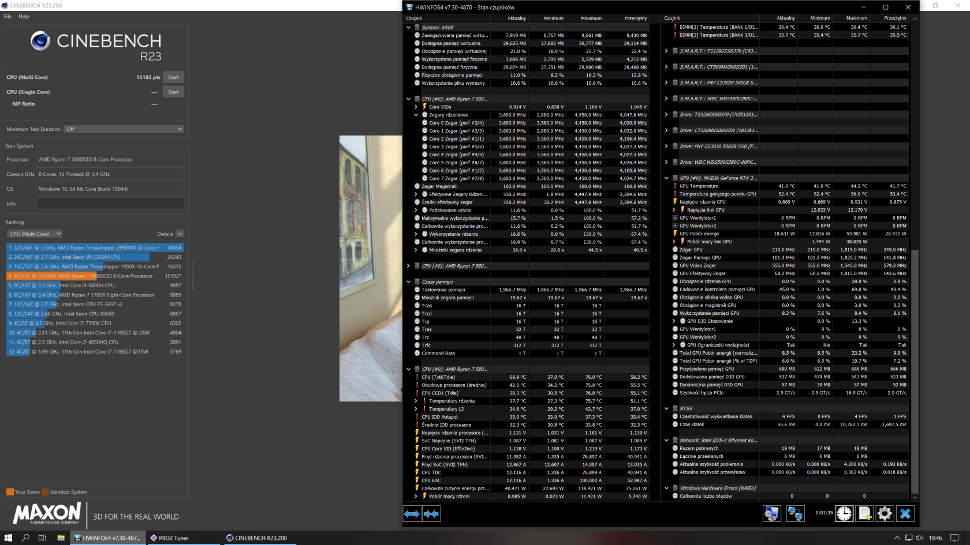The height and width of the screenshot is (545, 970).
Task: Click the blue X close sensors icon
Action: (905, 513)
